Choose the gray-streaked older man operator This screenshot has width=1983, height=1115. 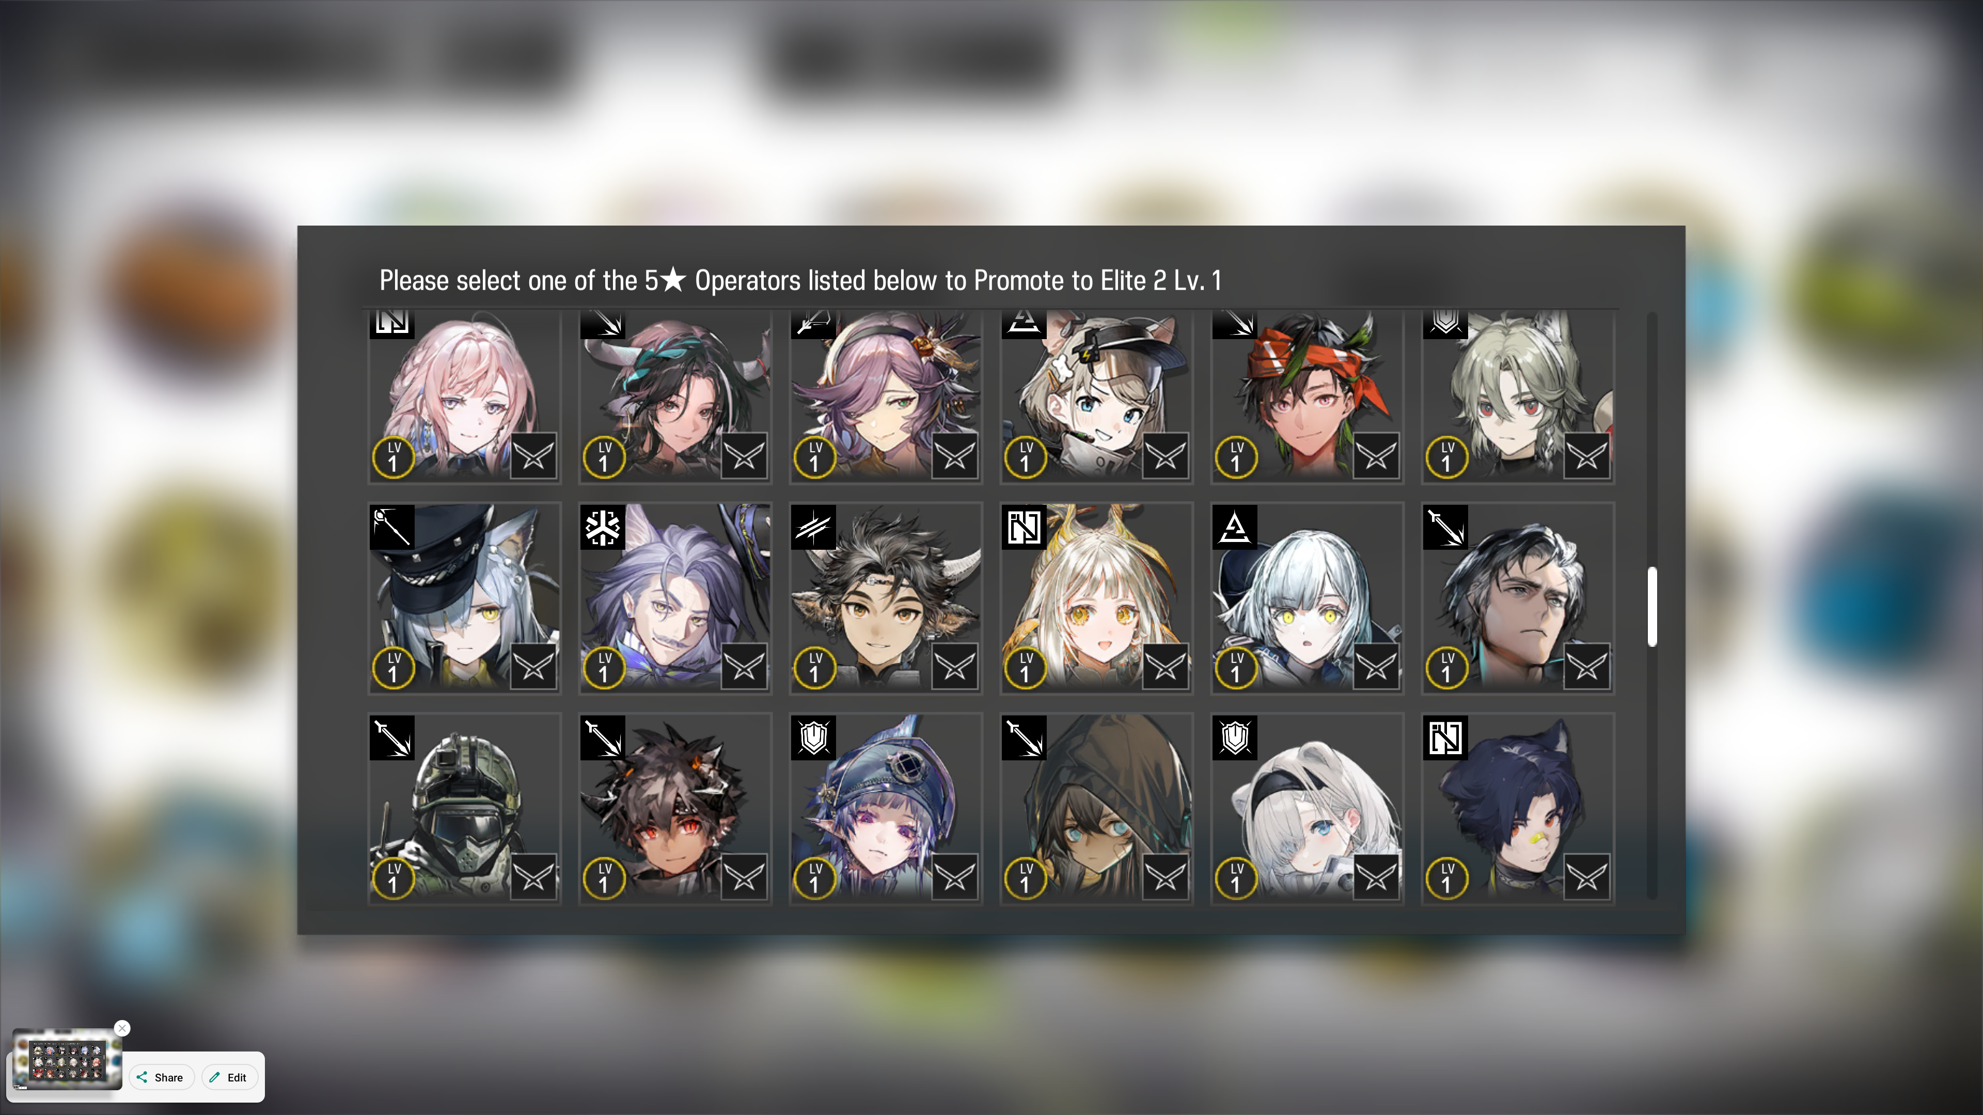click(x=1517, y=598)
